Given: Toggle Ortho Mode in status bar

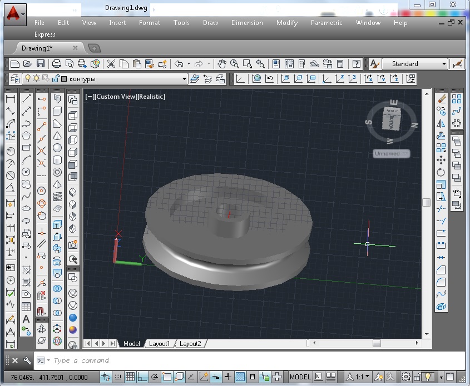Looking at the screenshot, I should coord(142,377).
